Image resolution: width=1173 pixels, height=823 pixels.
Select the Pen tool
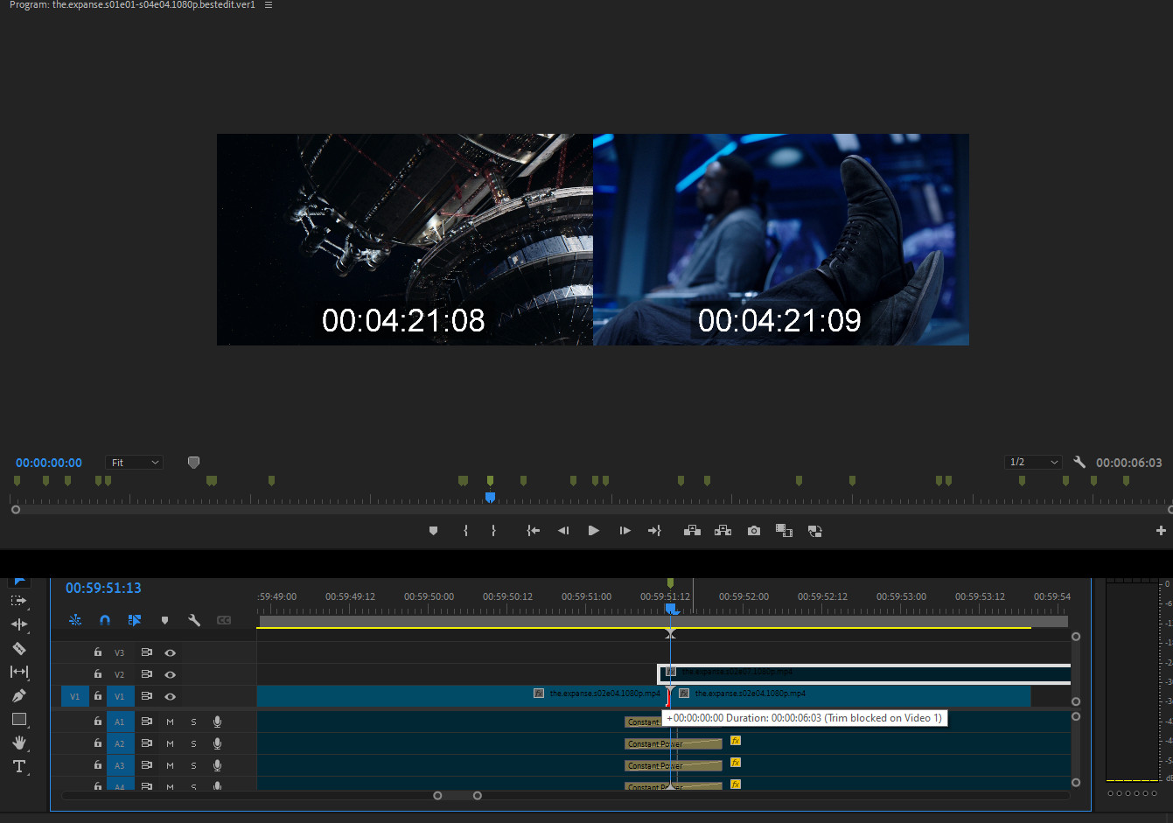pos(18,696)
